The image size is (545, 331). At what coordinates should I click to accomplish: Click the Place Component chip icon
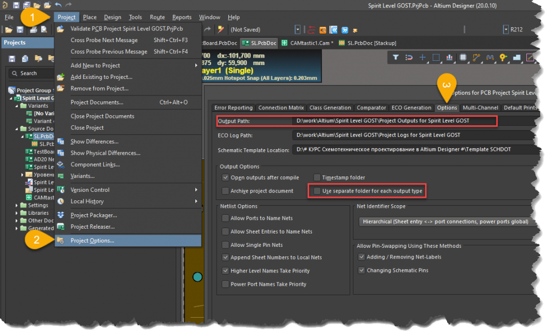(463, 58)
